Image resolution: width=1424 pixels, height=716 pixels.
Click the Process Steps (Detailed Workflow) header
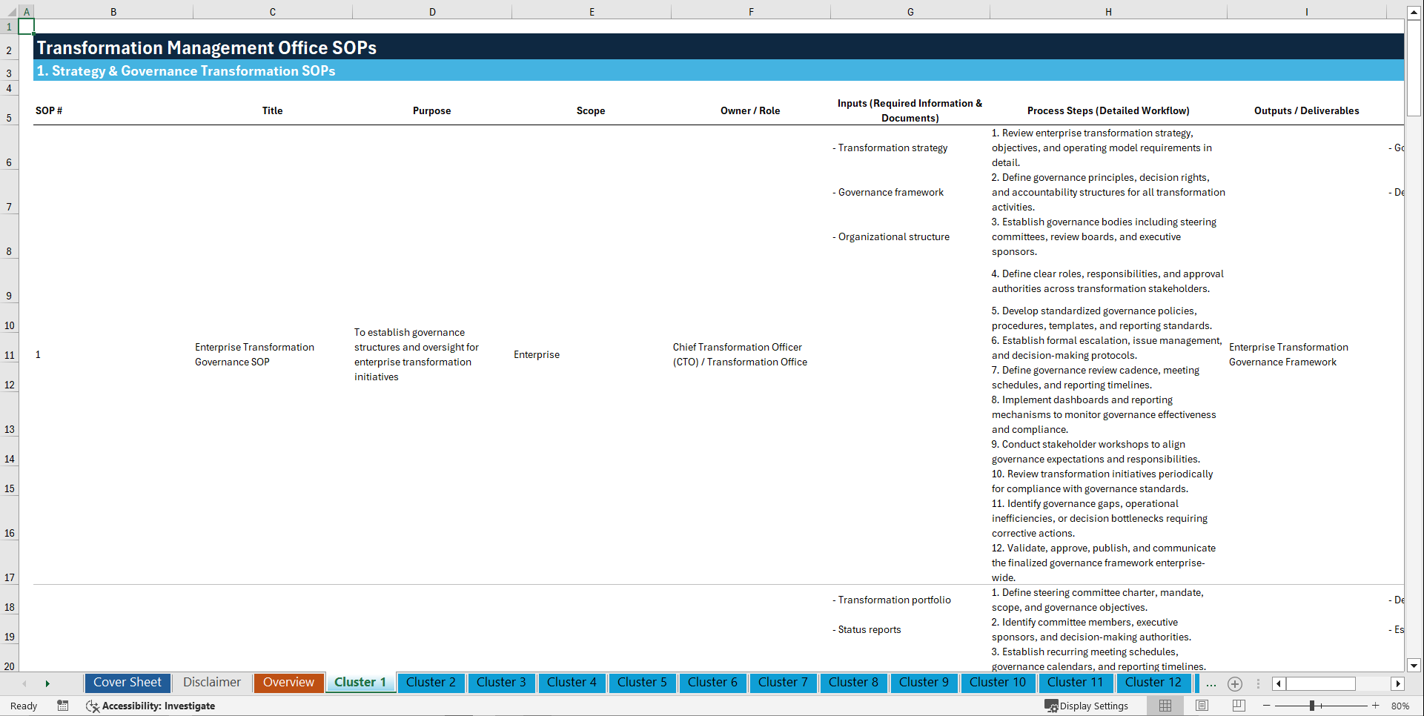click(x=1108, y=110)
